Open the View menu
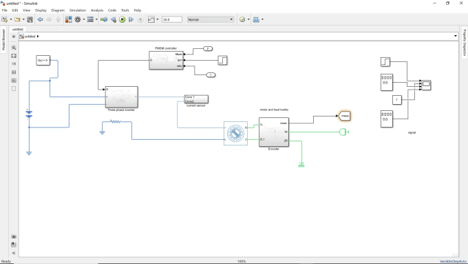468x264 pixels. pyautogui.click(x=27, y=10)
